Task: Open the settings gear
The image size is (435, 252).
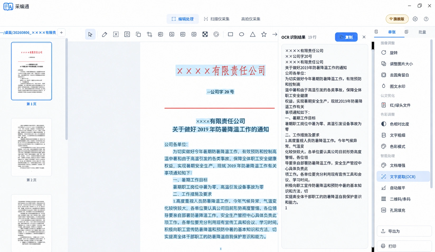Action: click(415, 19)
